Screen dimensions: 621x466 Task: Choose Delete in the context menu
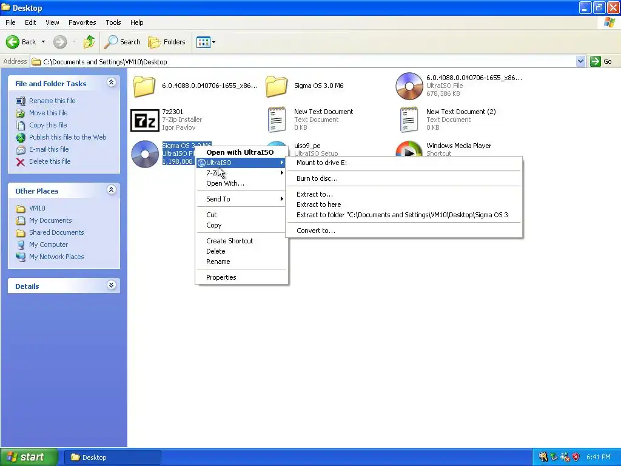(241, 251)
